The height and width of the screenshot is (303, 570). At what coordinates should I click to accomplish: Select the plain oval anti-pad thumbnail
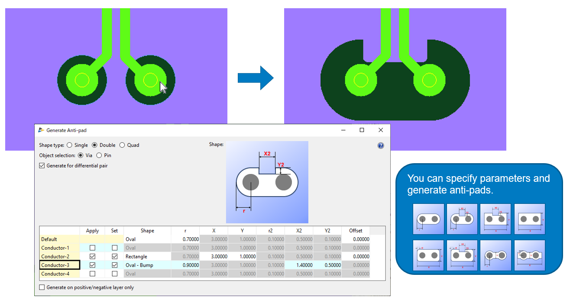(x=428, y=219)
